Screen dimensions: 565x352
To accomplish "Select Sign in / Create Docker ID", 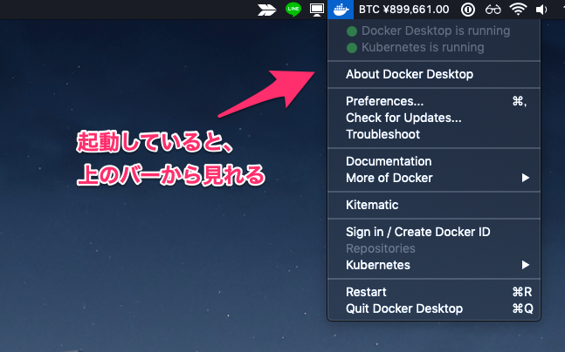I will click(434, 232).
